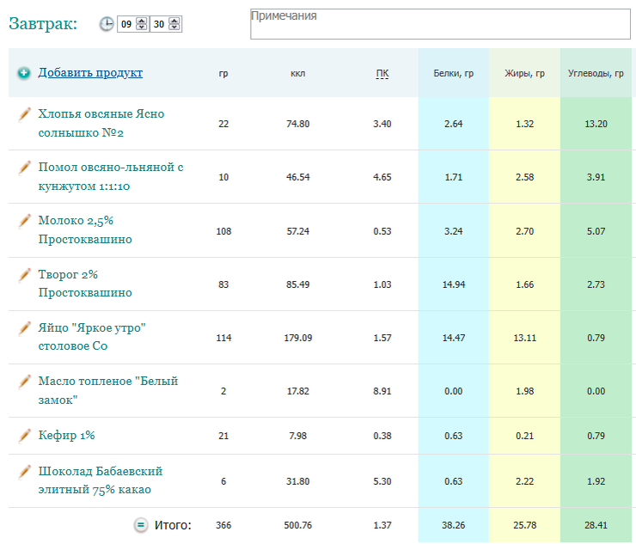The image size is (636, 544).
Task: Click the minutes field showing 30
Action: (x=159, y=24)
